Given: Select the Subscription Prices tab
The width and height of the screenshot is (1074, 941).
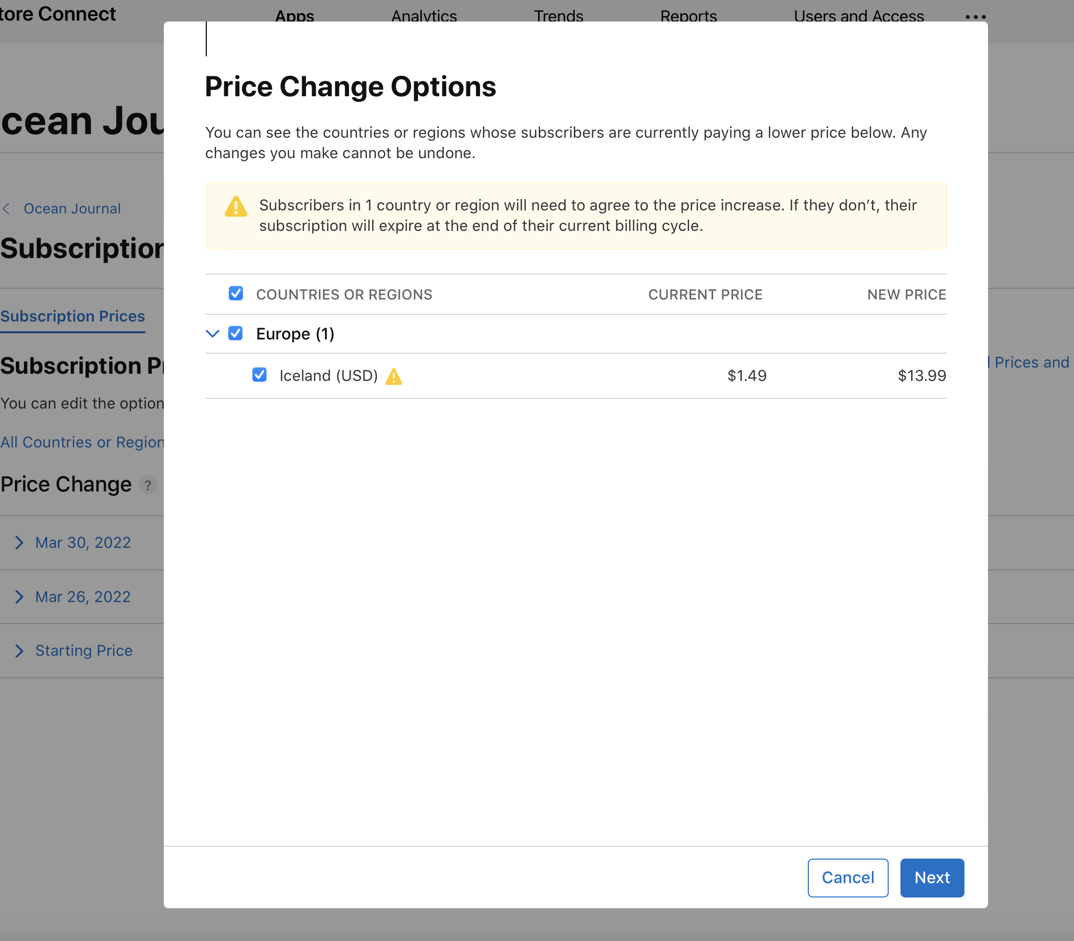Looking at the screenshot, I should (73, 316).
